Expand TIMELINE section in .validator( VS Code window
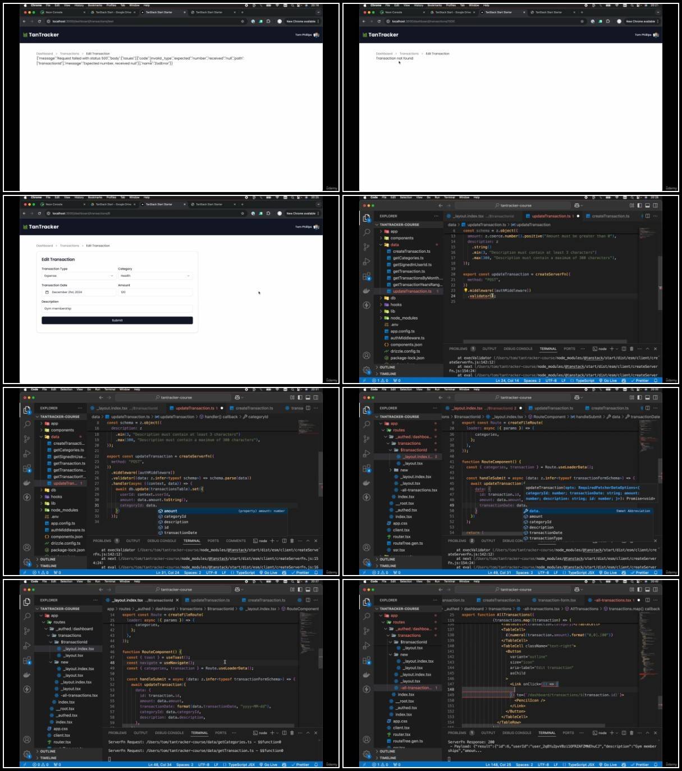Viewport: 682px width, 771px height. tap(387, 373)
